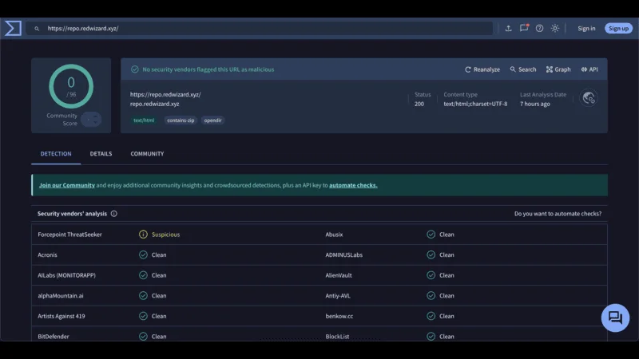This screenshot has width=639, height=359.
Task: Open the notifications flag icon
Action: coord(524,28)
